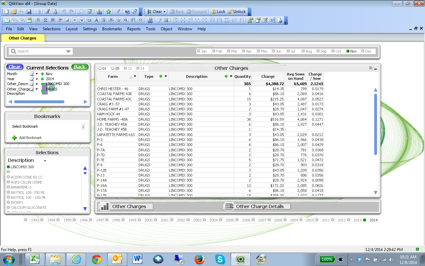Screen dimensions: 425x266
Task: Open the Type column dropdown arrow
Action: click(x=165, y=76)
